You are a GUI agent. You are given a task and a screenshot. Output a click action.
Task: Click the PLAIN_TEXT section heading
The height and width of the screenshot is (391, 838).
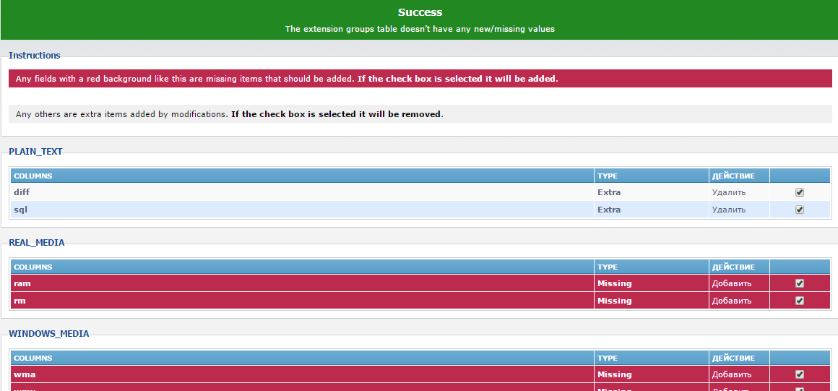click(35, 152)
